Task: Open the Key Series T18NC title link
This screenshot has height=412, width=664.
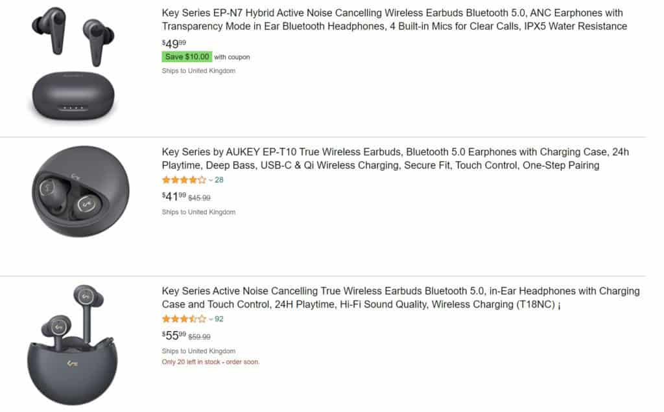Action: (x=400, y=297)
